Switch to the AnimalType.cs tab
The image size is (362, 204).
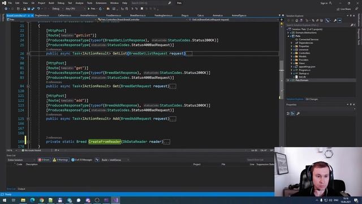tap(239, 15)
